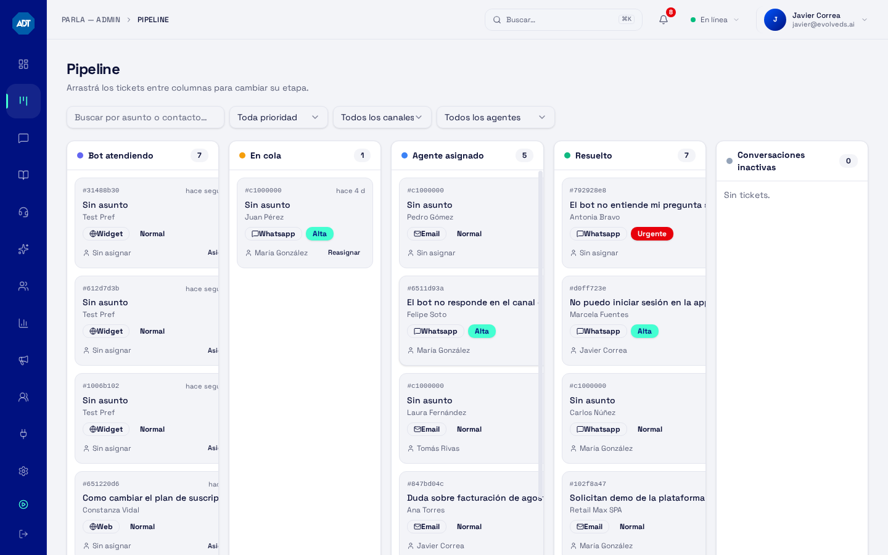The image size is (888, 555).
Task: Click the Web tag on Constanza Vidal ticket
Action: click(x=101, y=527)
